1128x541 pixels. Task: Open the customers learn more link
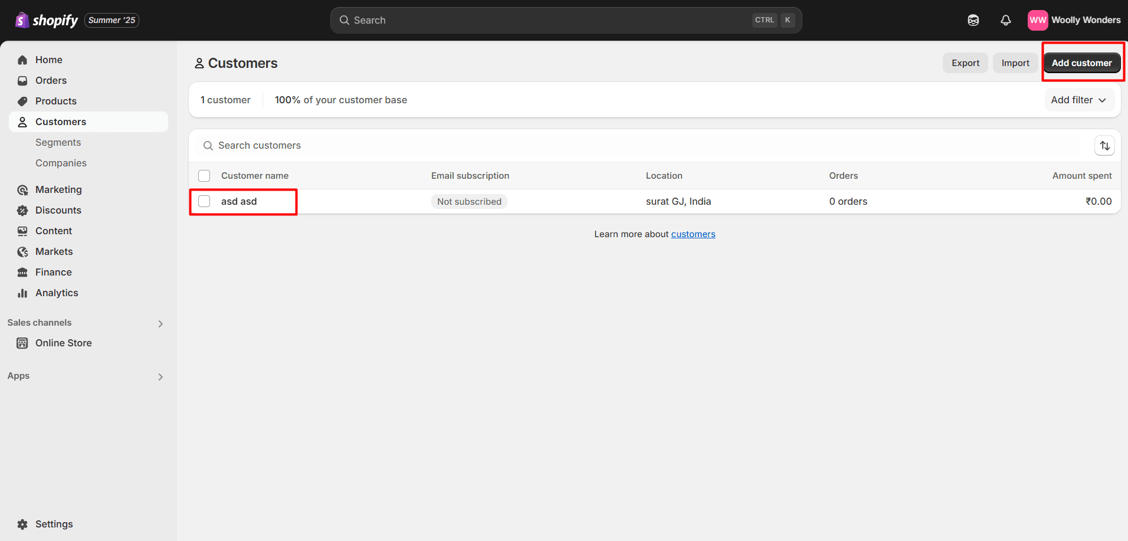(693, 234)
